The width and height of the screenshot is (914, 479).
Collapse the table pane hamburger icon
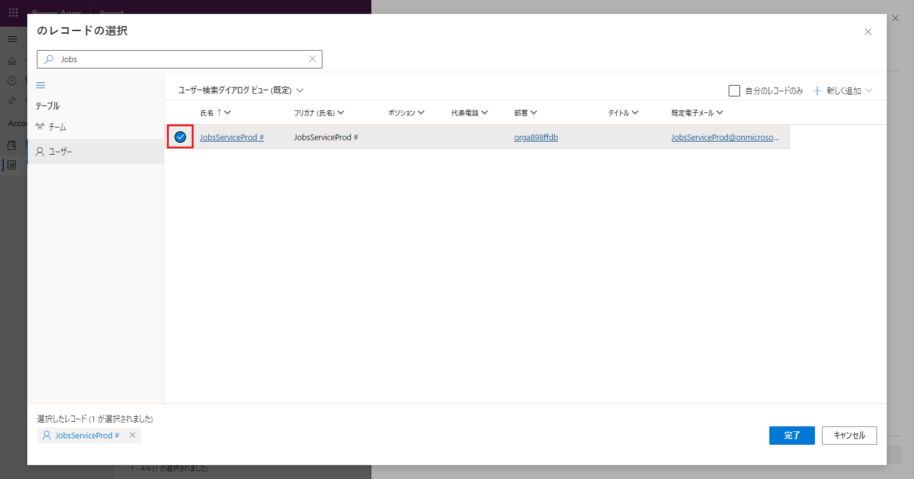pos(41,85)
